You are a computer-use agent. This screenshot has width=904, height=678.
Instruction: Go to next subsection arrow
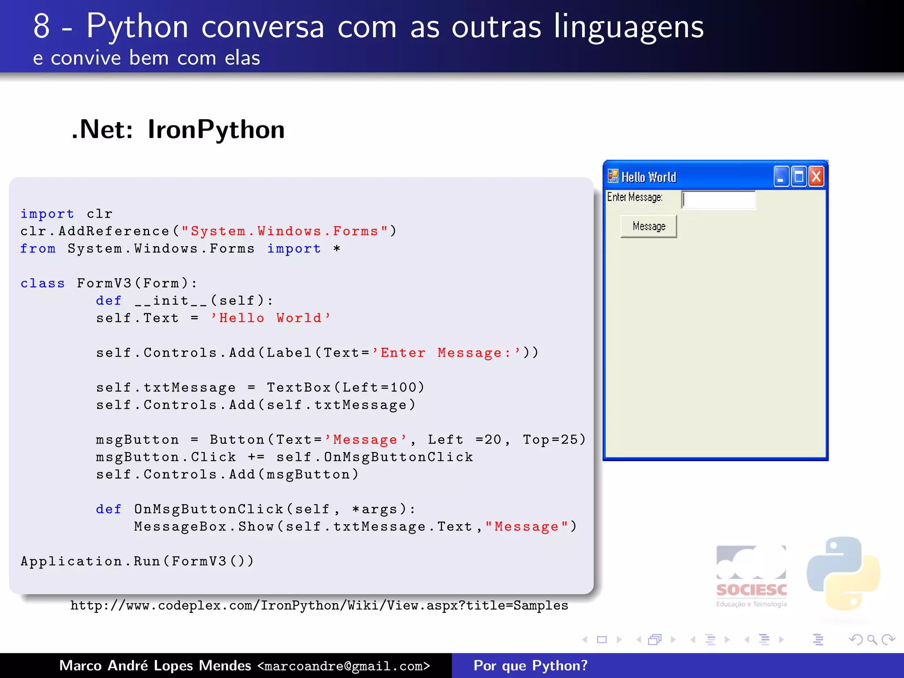(x=727, y=640)
